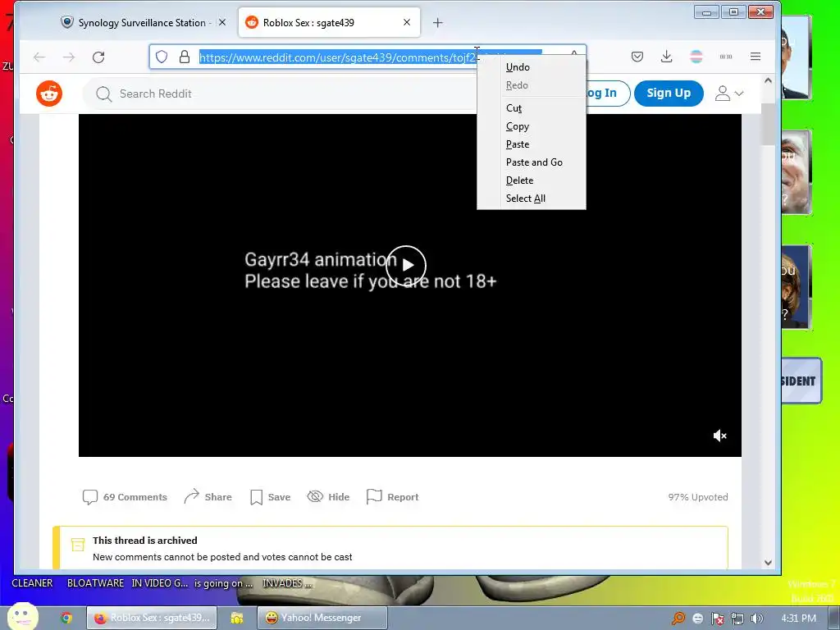Image resolution: width=840 pixels, height=630 pixels.
Task: Open the Action Center flag tray icon
Action: click(717, 619)
